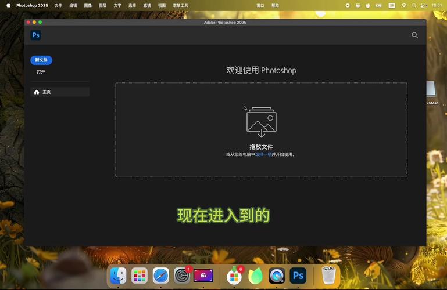The height and width of the screenshot is (290, 447).
Task: Click the video camera icon in the menu bar
Action: click(x=358, y=5)
